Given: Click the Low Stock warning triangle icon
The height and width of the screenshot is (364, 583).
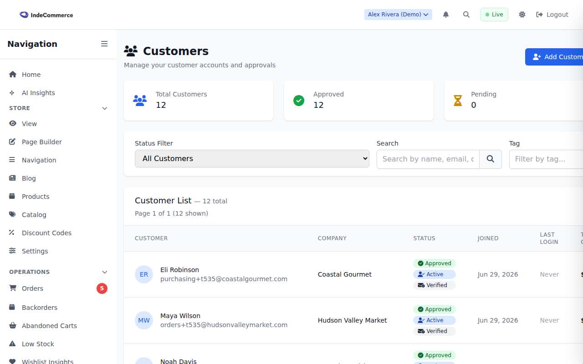Looking at the screenshot, I should (12, 344).
